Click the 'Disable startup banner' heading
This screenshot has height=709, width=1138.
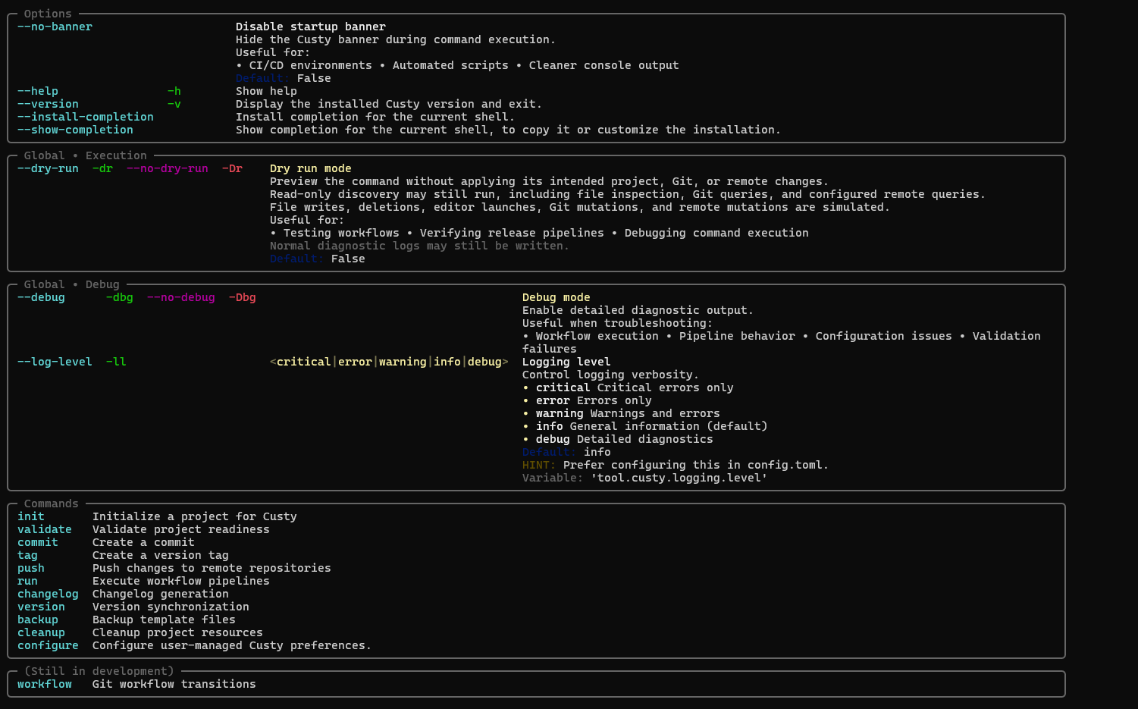click(311, 27)
